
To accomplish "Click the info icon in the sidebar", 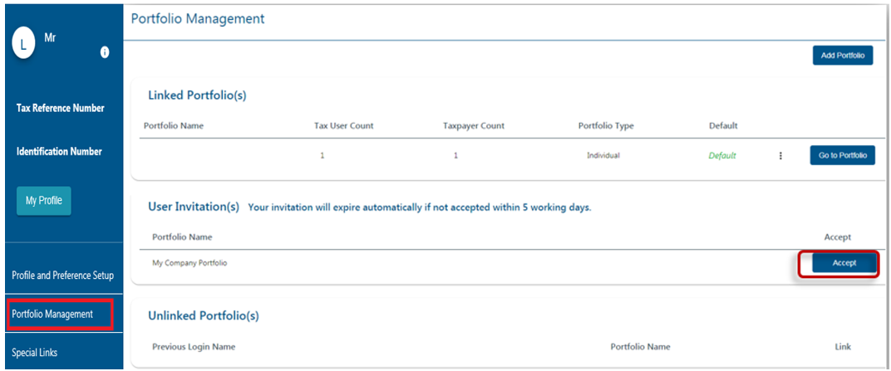I will pos(105,52).
